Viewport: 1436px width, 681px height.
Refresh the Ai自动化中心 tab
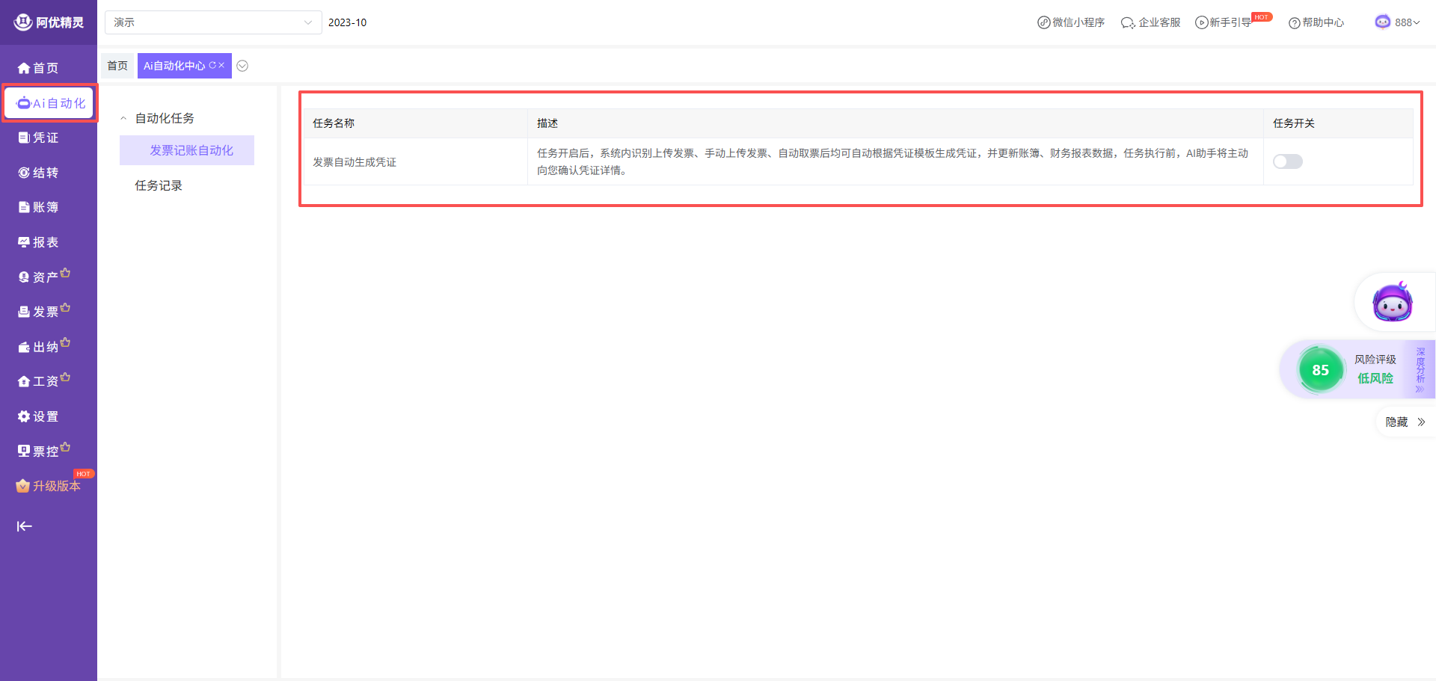tap(212, 66)
